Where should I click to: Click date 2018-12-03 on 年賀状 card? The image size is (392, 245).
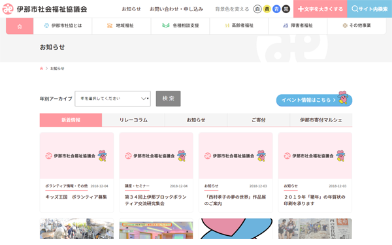(338, 186)
